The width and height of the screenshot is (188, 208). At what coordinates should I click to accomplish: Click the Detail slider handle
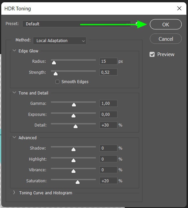(x=76, y=126)
